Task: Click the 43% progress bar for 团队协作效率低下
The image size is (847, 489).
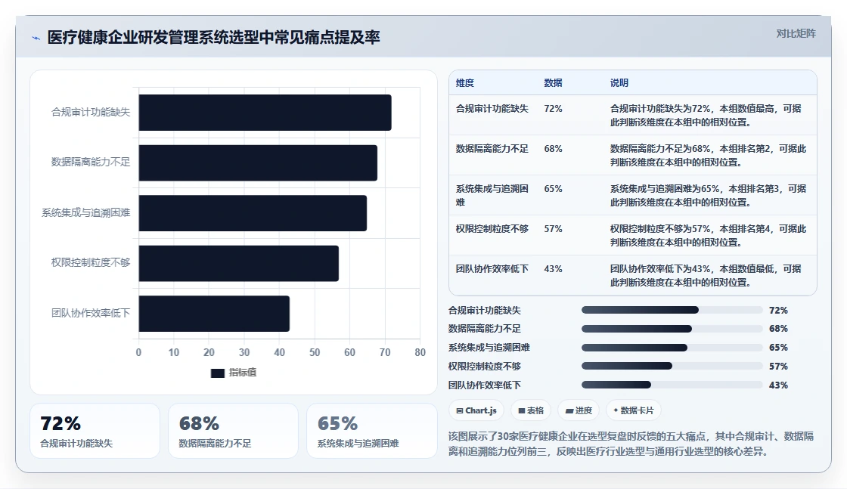Action: point(672,385)
